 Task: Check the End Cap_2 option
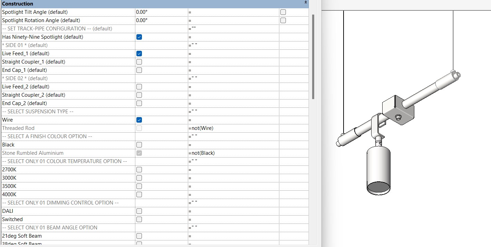tap(139, 103)
